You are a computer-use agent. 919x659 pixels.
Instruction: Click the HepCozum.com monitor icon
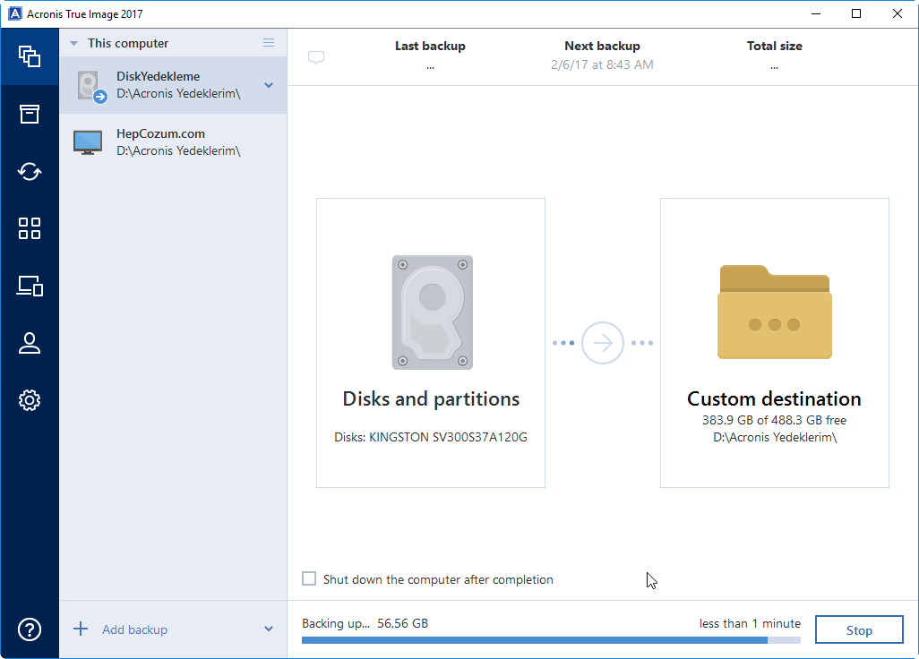pos(88,142)
